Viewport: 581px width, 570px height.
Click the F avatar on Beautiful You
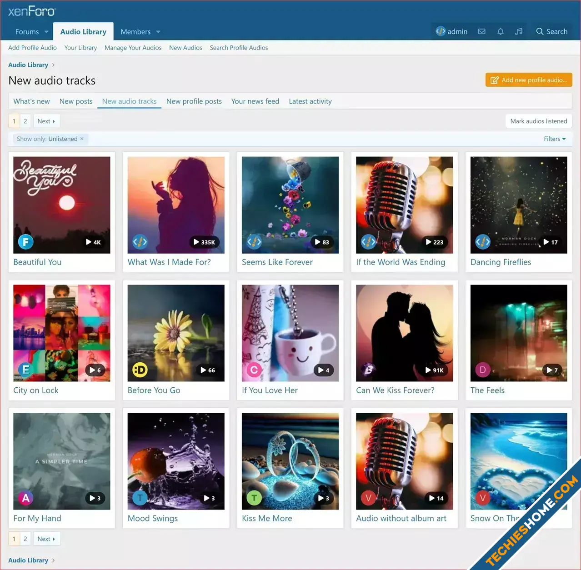click(x=26, y=242)
